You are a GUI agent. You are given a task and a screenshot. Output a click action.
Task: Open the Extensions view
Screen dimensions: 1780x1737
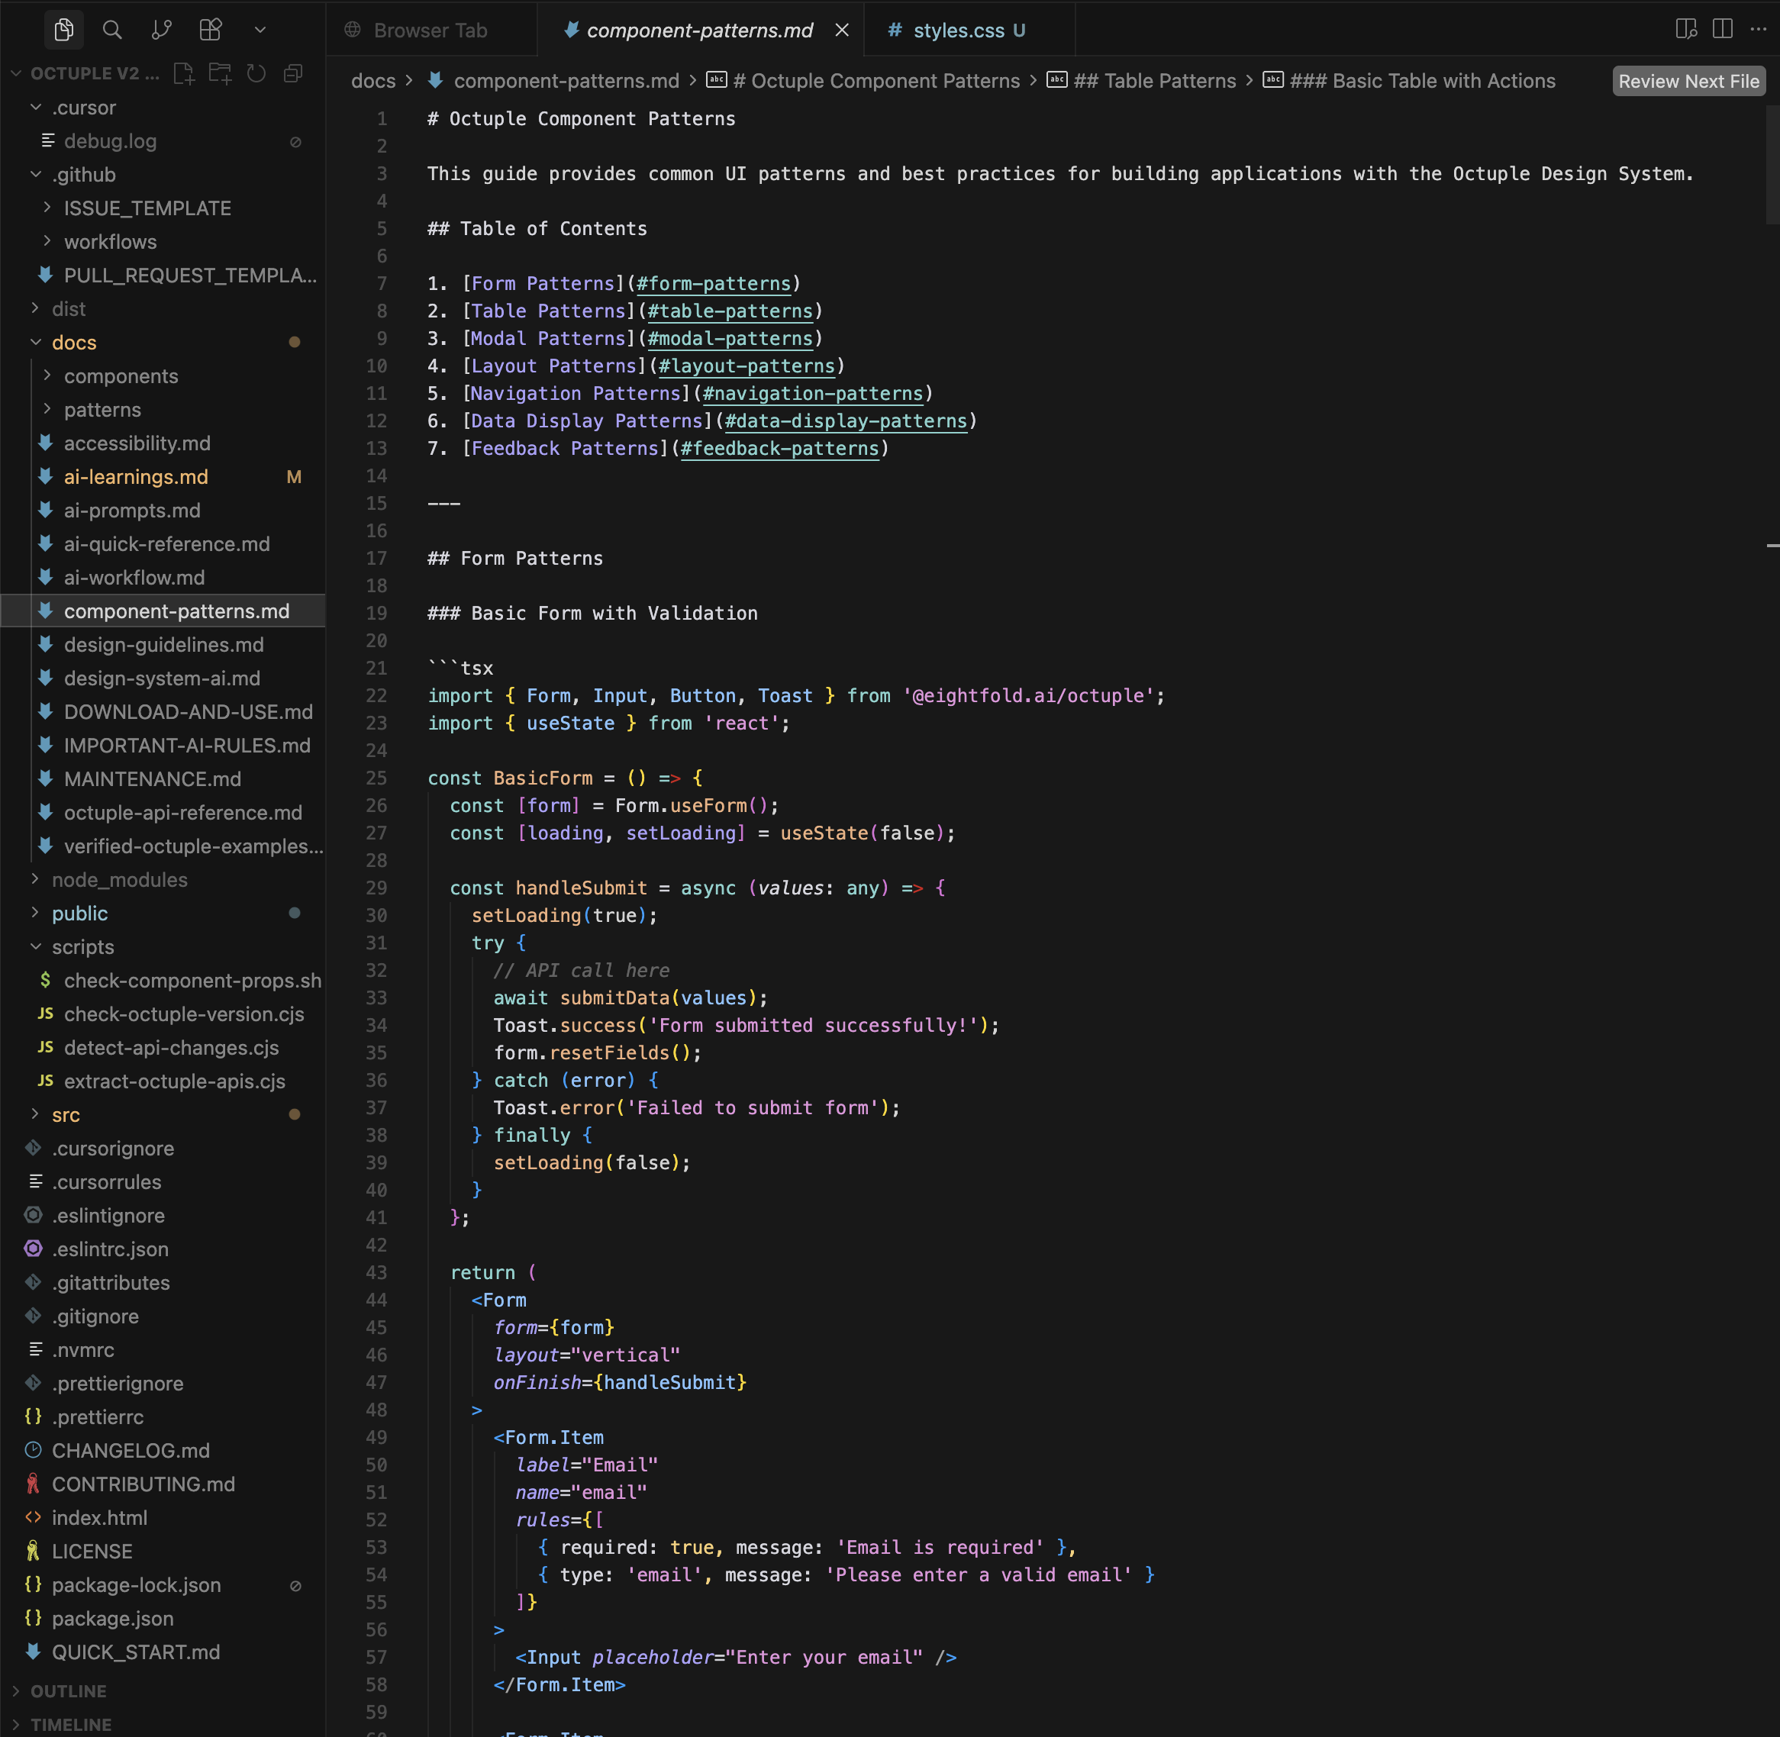pos(210,29)
